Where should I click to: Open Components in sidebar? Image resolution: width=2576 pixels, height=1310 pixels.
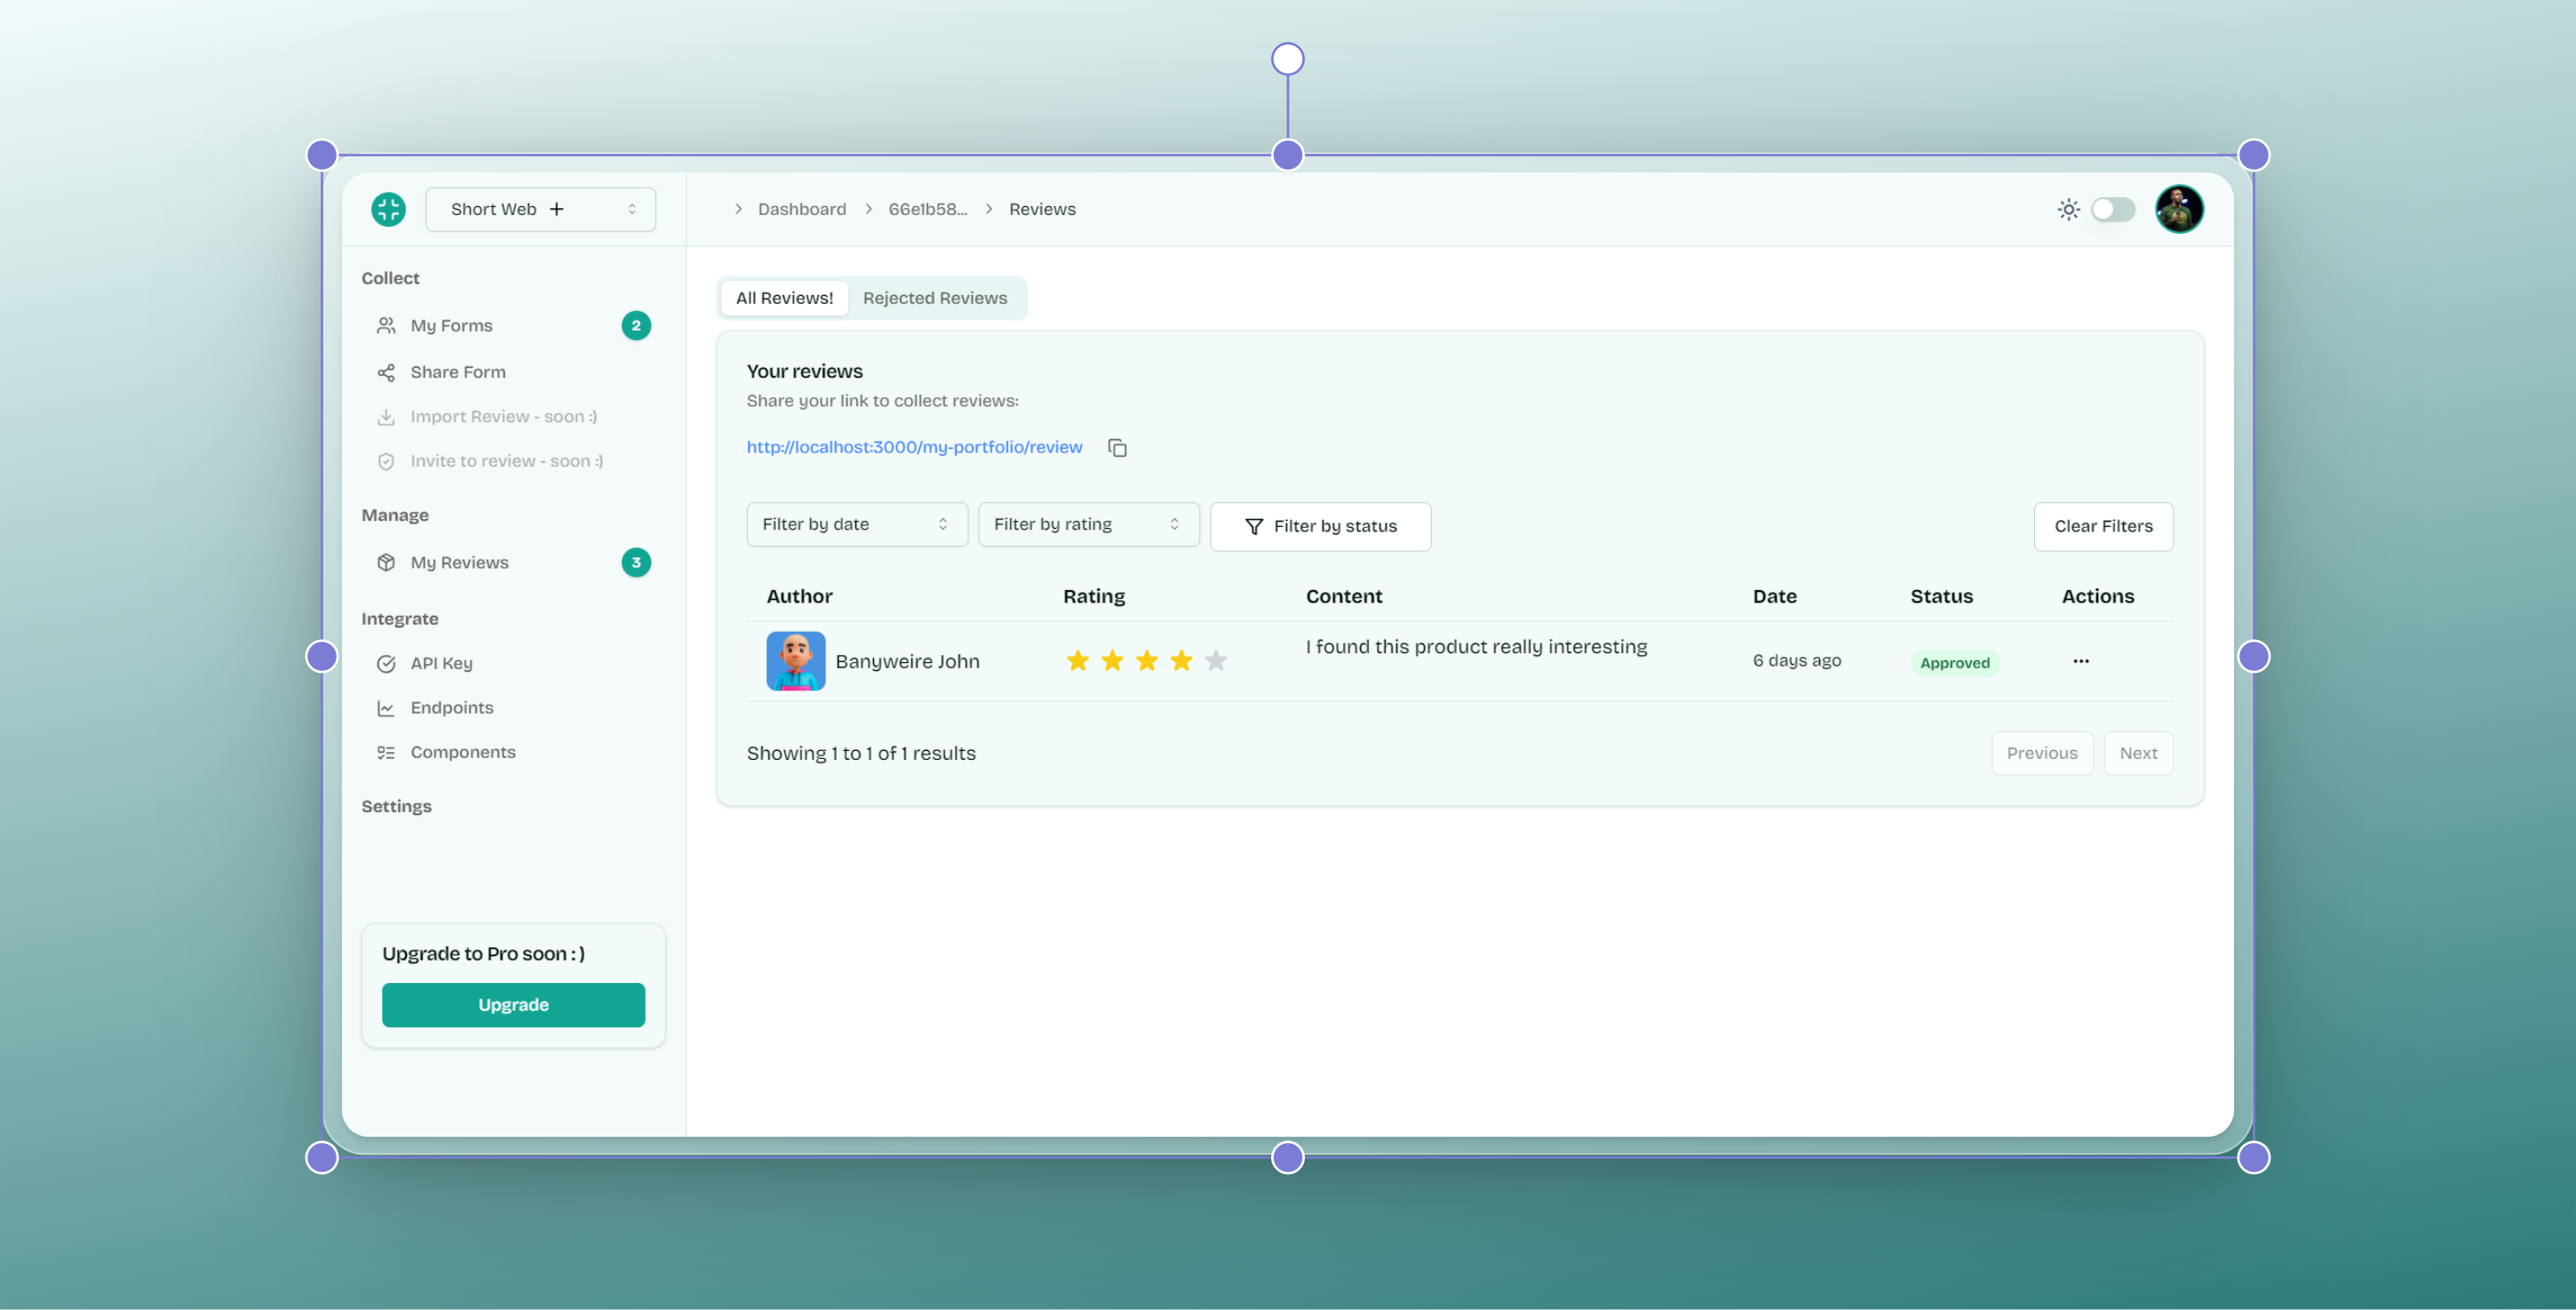coord(513,752)
